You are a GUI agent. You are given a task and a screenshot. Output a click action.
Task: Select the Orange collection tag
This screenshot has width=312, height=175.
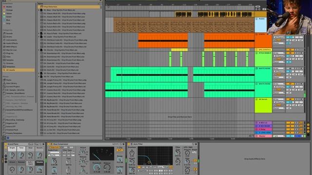(x=9, y=10)
